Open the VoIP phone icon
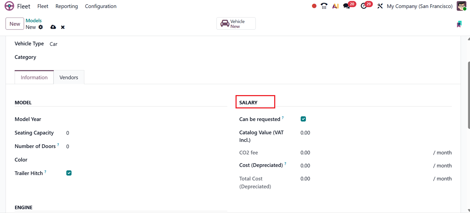 point(324,6)
